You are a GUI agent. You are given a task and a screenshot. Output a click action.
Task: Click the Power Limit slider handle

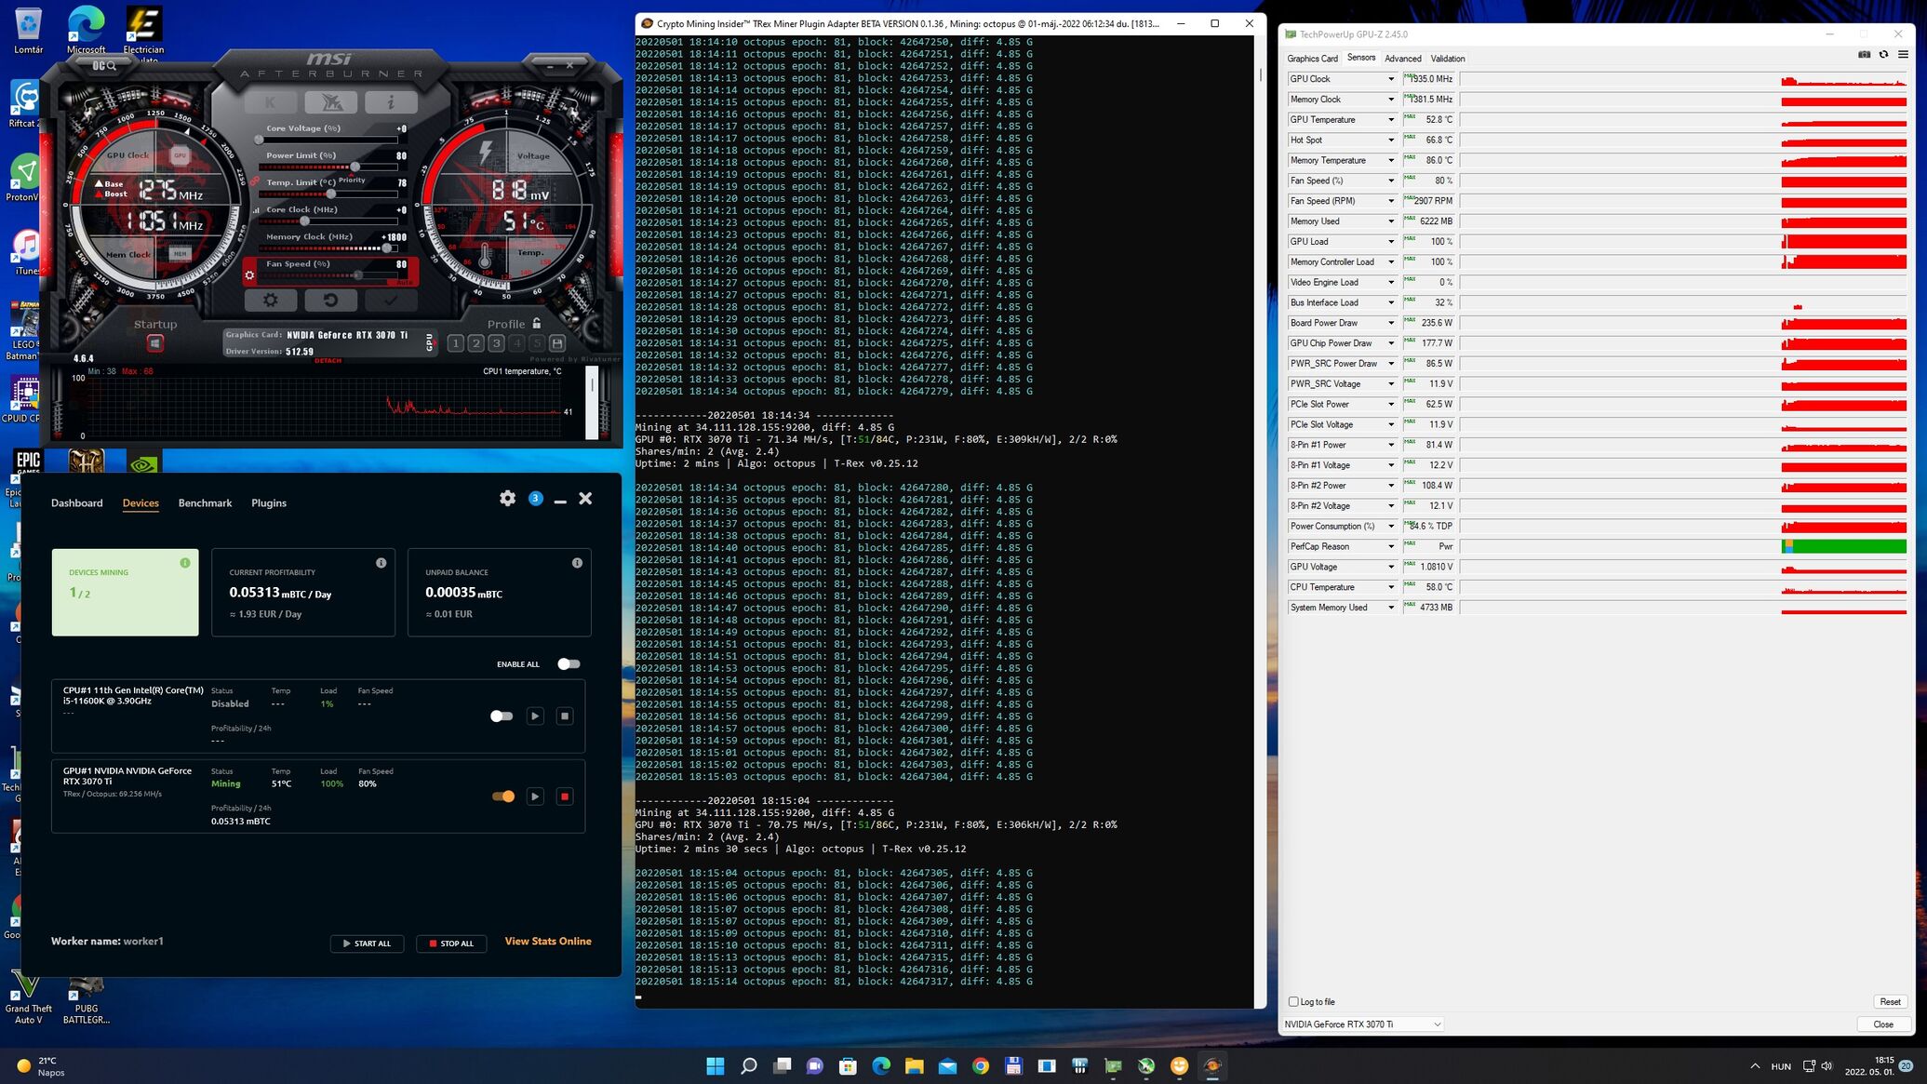click(355, 167)
